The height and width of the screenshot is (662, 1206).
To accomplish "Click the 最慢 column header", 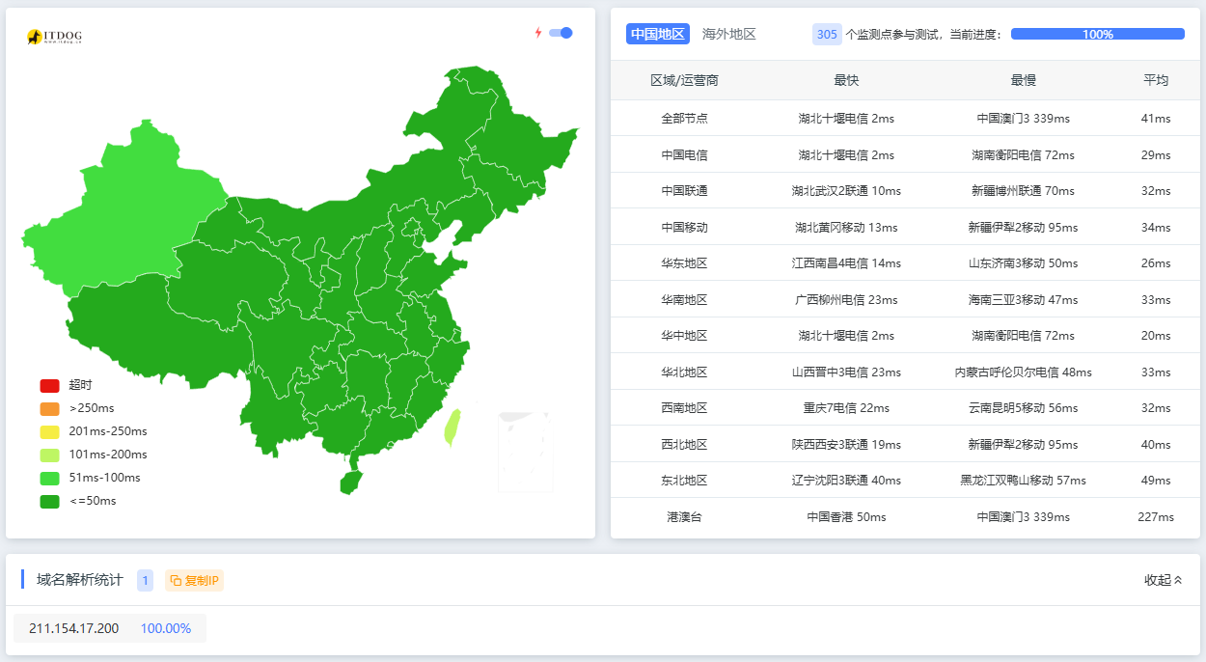I will pyautogui.click(x=1023, y=80).
